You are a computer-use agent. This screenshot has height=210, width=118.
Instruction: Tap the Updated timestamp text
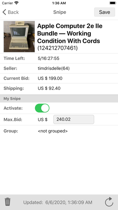tap(58, 202)
